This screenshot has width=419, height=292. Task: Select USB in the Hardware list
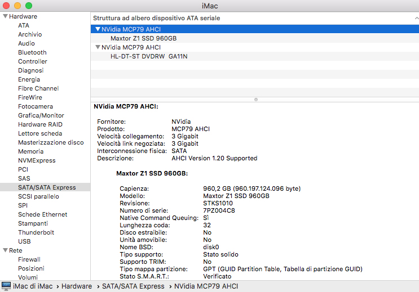click(24, 241)
